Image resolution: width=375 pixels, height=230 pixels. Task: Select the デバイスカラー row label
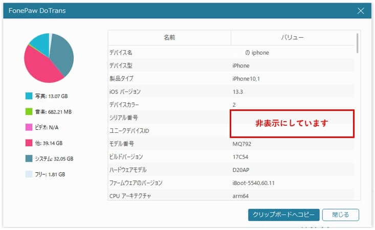pyautogui.click(x=124, y=105)
